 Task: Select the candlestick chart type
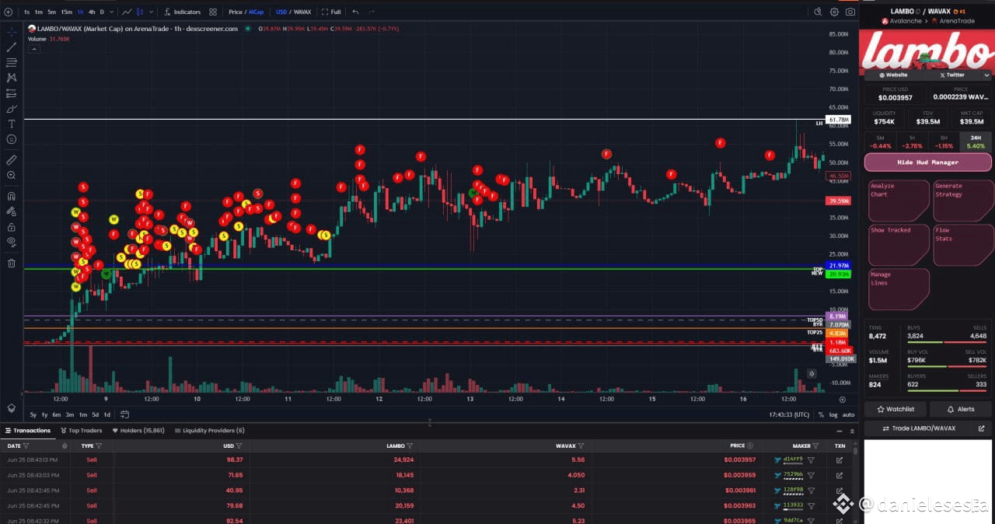click(141, 12)
